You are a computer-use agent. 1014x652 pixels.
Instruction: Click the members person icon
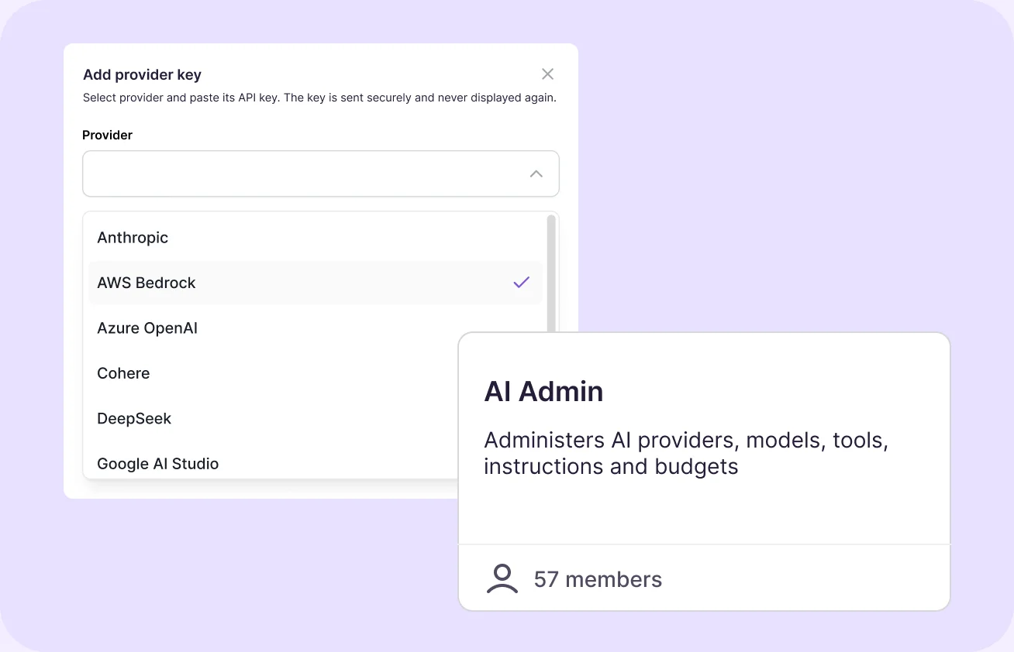(x=502, y=579)
